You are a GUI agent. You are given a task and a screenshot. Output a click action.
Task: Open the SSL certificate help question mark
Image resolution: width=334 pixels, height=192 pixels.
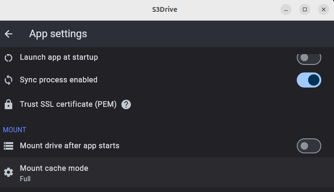pyautogui.click(x=126, y=104)
